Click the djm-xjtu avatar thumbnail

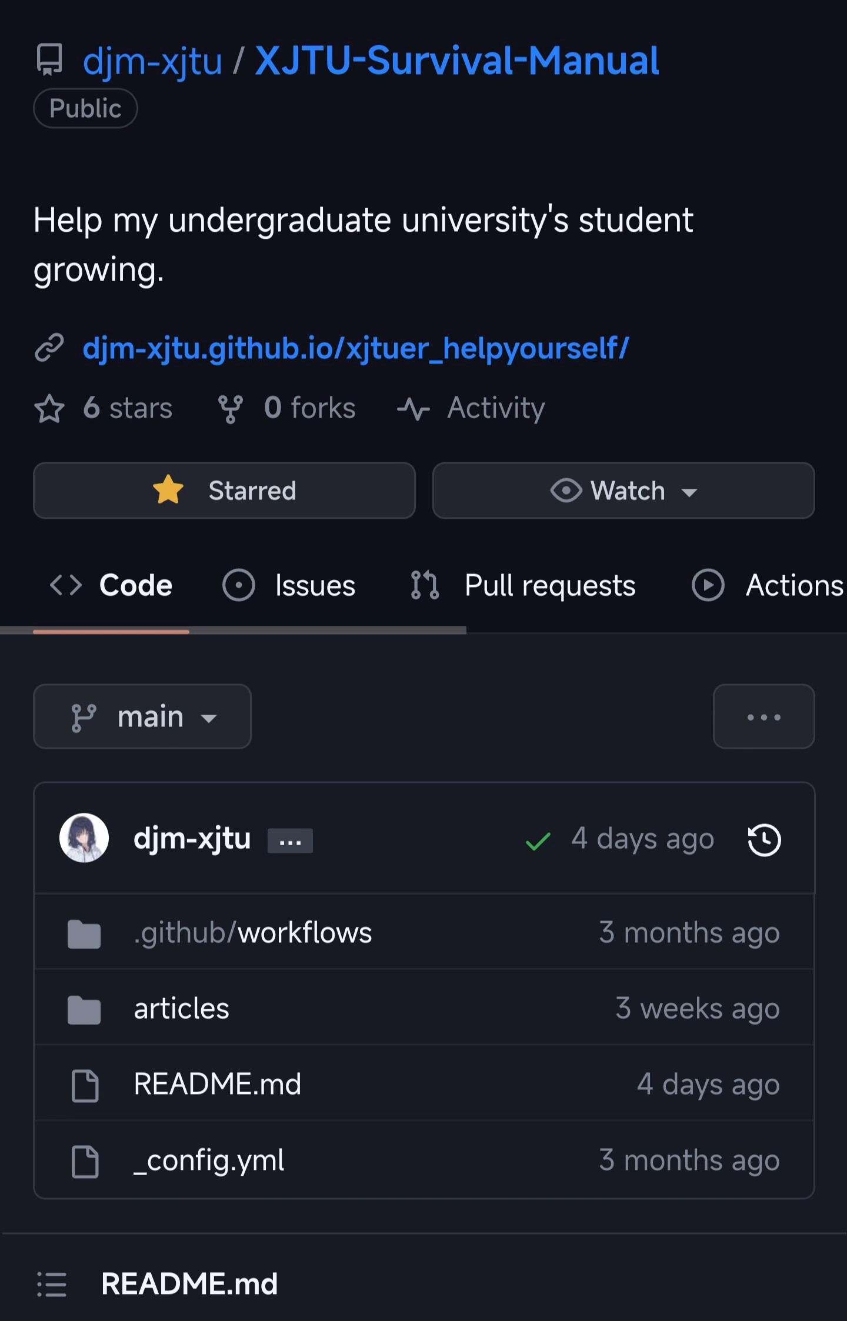(x=84, y=838)
